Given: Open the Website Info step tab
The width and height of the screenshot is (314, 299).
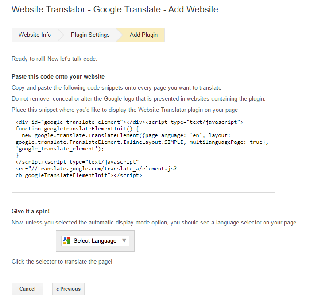Looking at the screenshot, I should tap(35, 35).
